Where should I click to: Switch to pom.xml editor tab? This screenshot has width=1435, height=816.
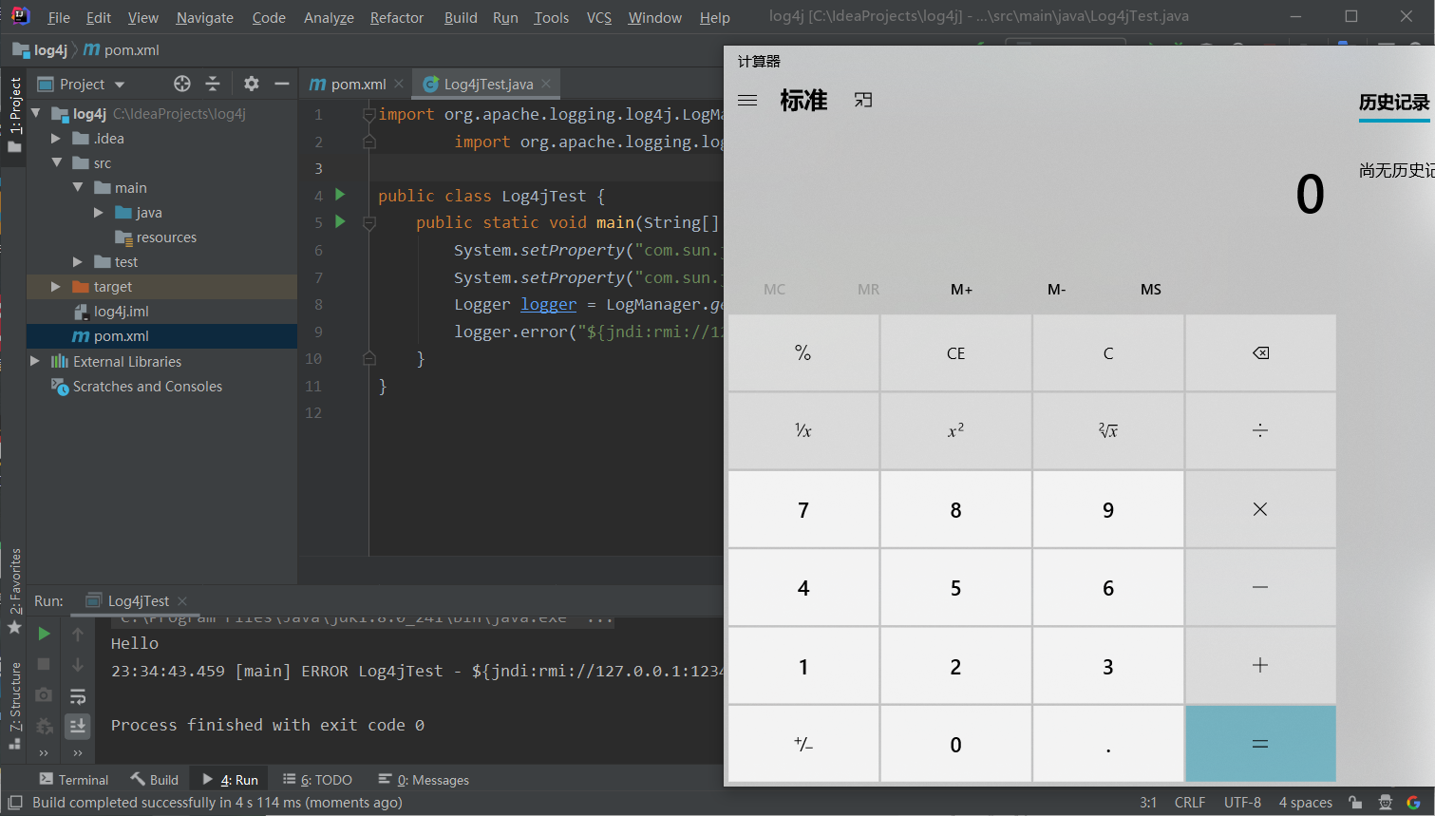(x=358, y=84)
